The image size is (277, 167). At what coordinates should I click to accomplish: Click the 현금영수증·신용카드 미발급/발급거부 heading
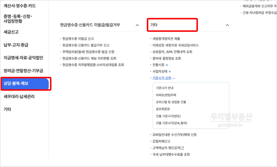tap(90, 25)
